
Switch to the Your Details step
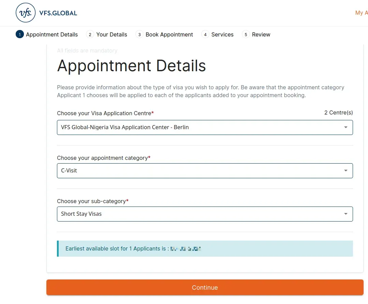(112, 34)
